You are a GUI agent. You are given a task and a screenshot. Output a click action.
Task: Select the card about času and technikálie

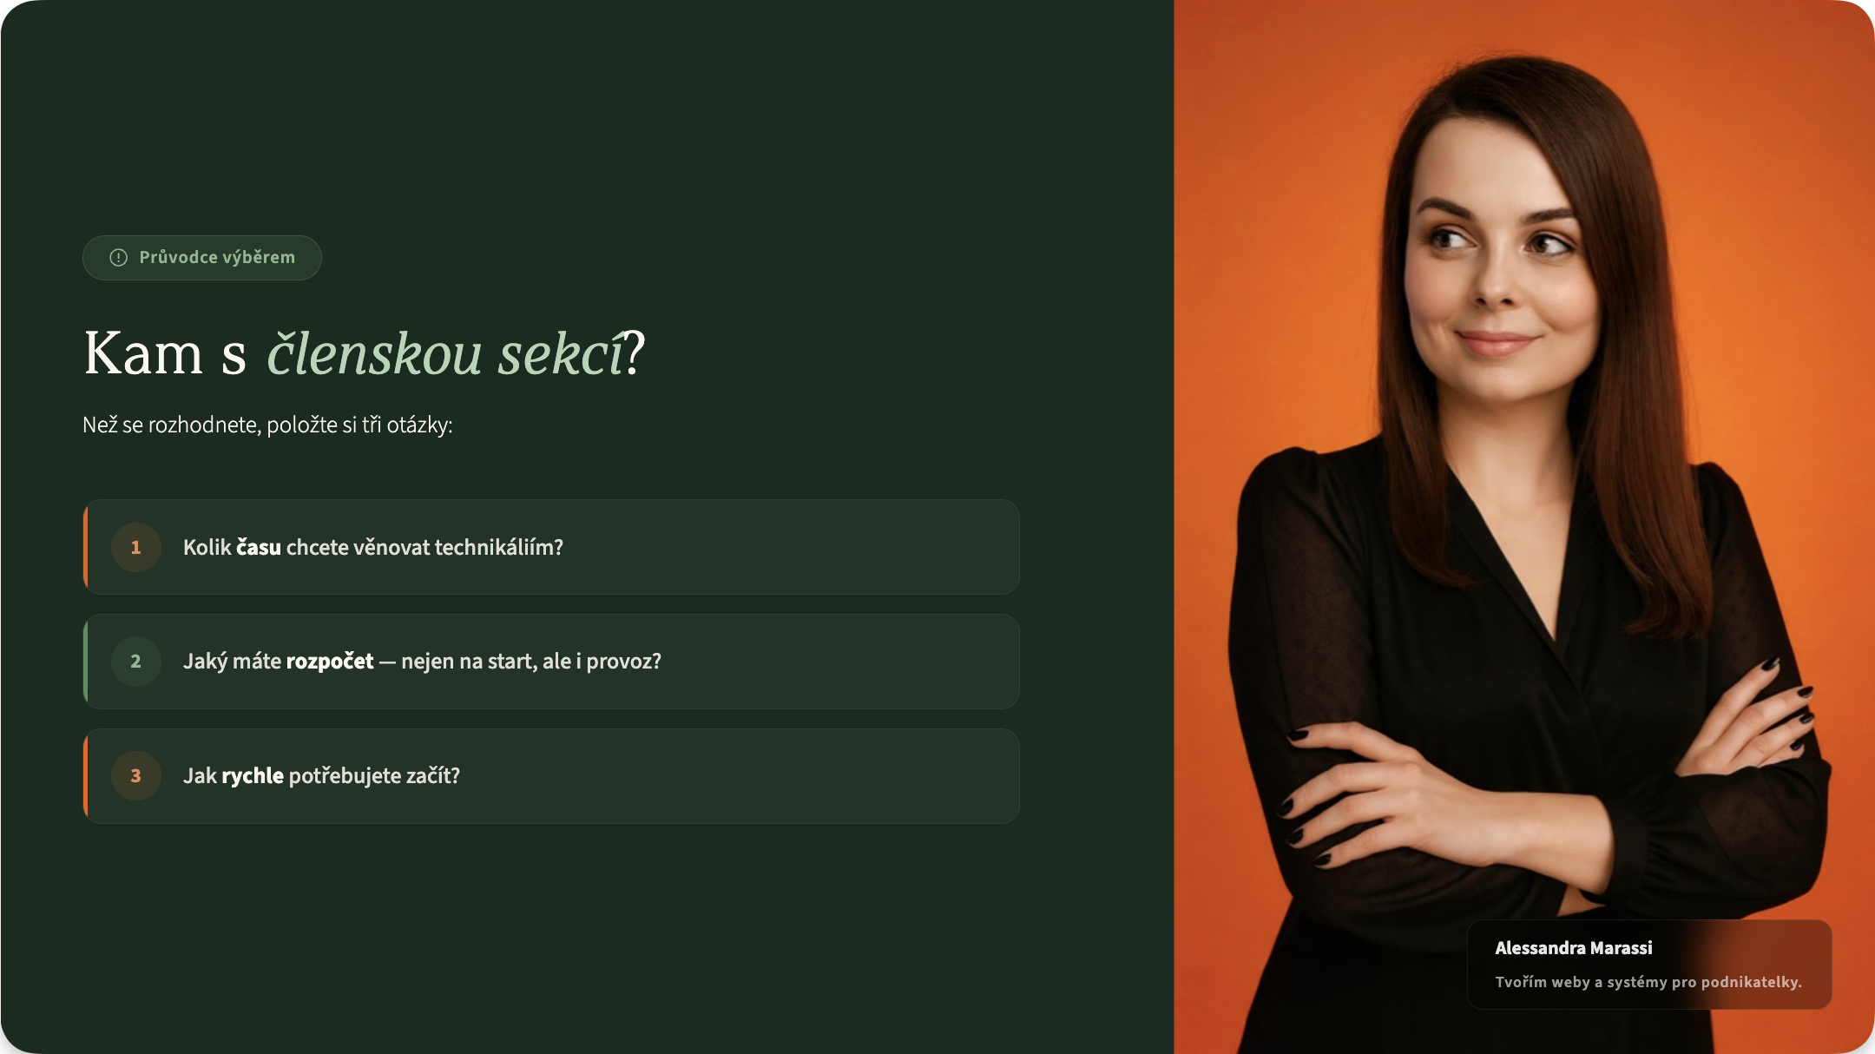point(551,547)
